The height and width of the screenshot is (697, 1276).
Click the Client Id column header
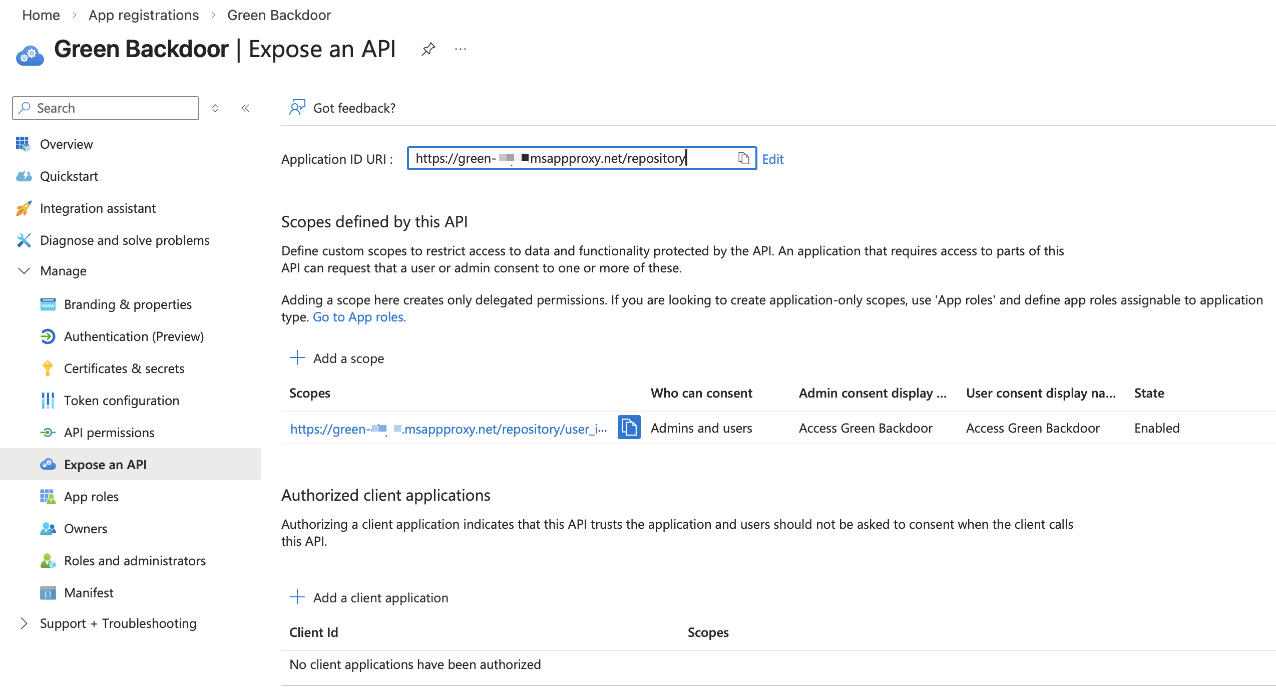pos(314,632)
